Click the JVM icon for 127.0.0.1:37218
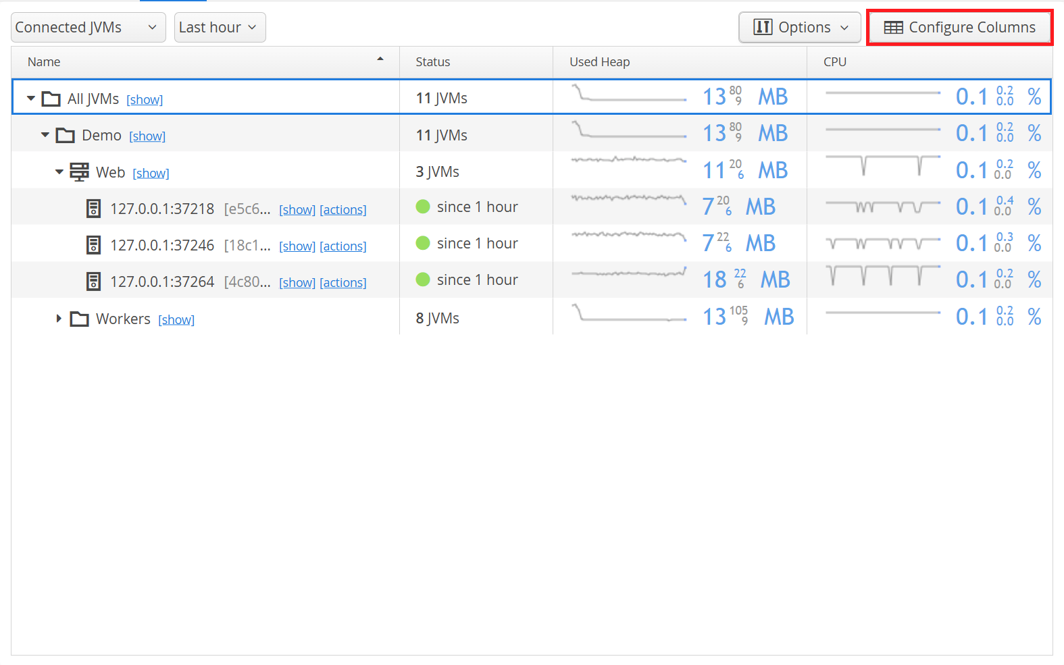 (x=94, y=209)
